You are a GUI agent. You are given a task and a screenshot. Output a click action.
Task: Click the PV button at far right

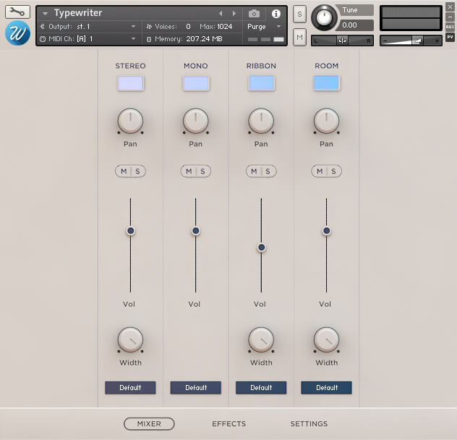click(x=450, y=37)
